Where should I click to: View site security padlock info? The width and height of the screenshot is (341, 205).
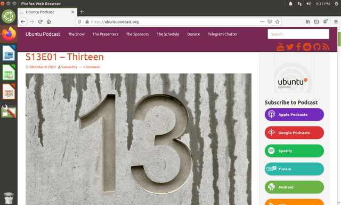click(x=87, y=21)
